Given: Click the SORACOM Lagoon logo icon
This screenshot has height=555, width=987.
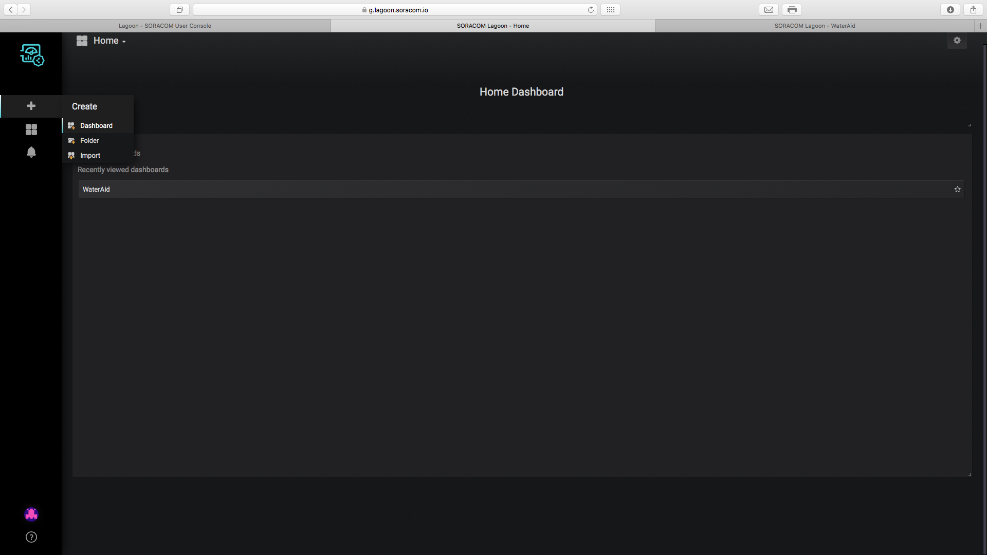Looking at the screenshot, I should pyautogui.click(x=32, y=55).
